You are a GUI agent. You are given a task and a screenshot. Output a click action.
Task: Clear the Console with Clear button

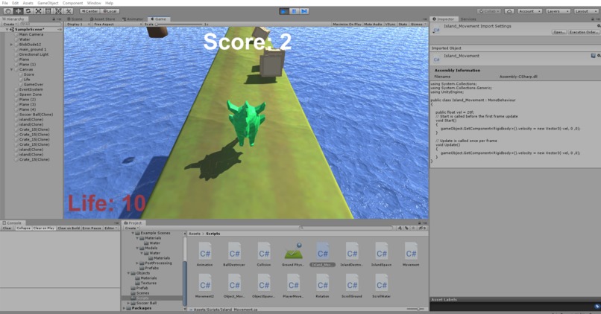[x=7, y=228]
